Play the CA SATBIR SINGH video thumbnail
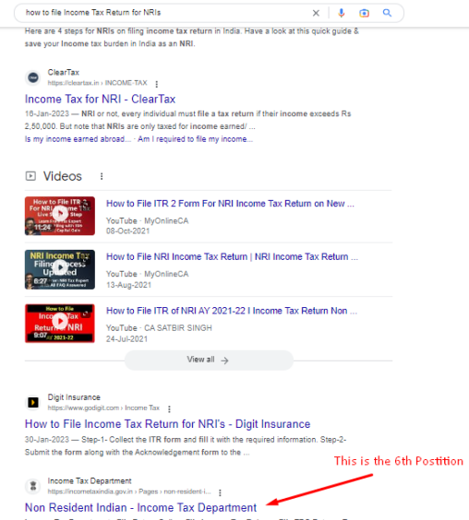The height and width of the screenshot is (520, 469). pyautogui.click(x=60, y=323)
